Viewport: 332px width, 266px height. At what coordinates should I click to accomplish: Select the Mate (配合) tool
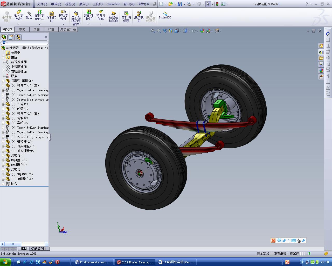(29, 15)
